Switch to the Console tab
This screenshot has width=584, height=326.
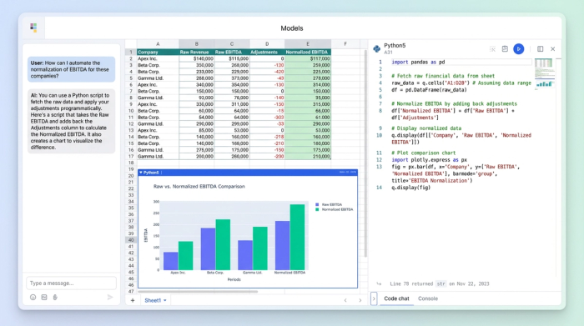tap(427, 298)
